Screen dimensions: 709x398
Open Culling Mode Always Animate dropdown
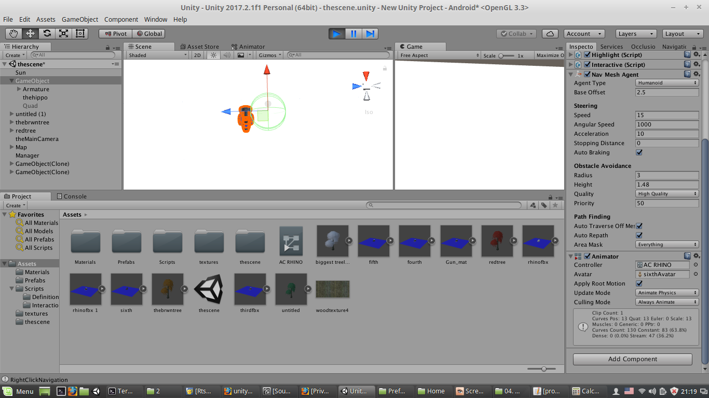pos(667,302)
